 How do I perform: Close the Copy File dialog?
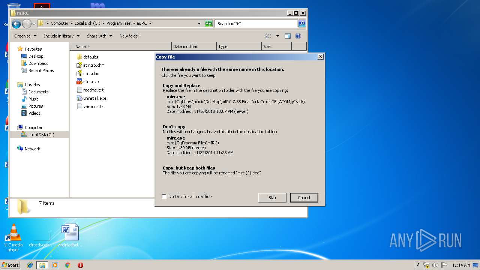tap(320, 57)
